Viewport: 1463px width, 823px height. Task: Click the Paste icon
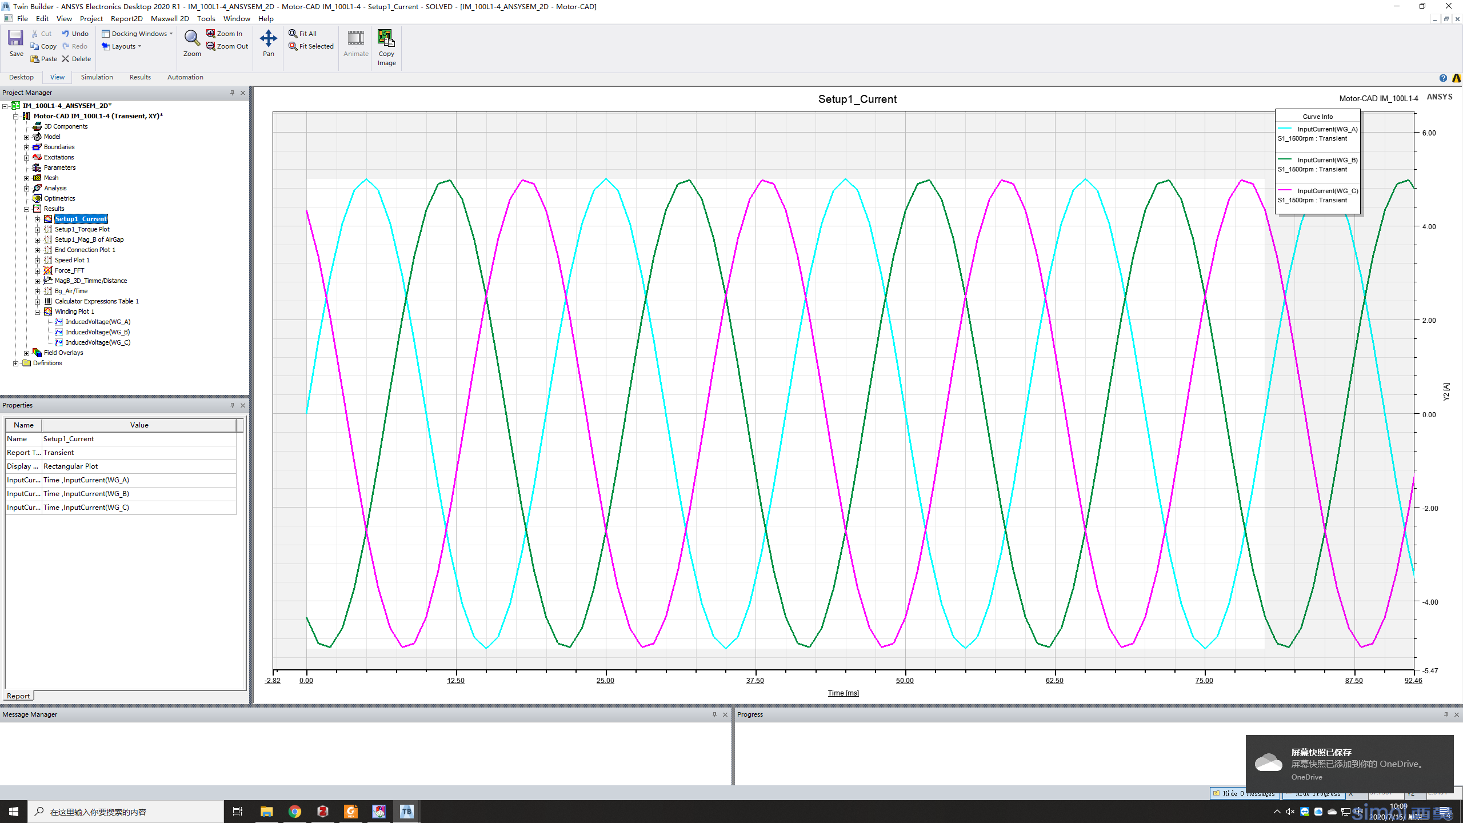[44, 59]
